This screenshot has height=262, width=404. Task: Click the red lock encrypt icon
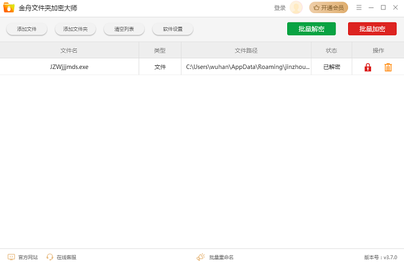[367, 67]
